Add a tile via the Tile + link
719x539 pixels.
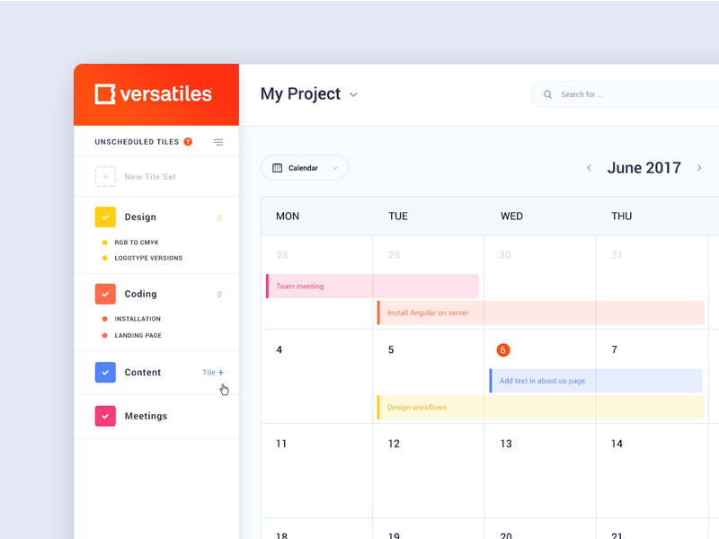213,372
